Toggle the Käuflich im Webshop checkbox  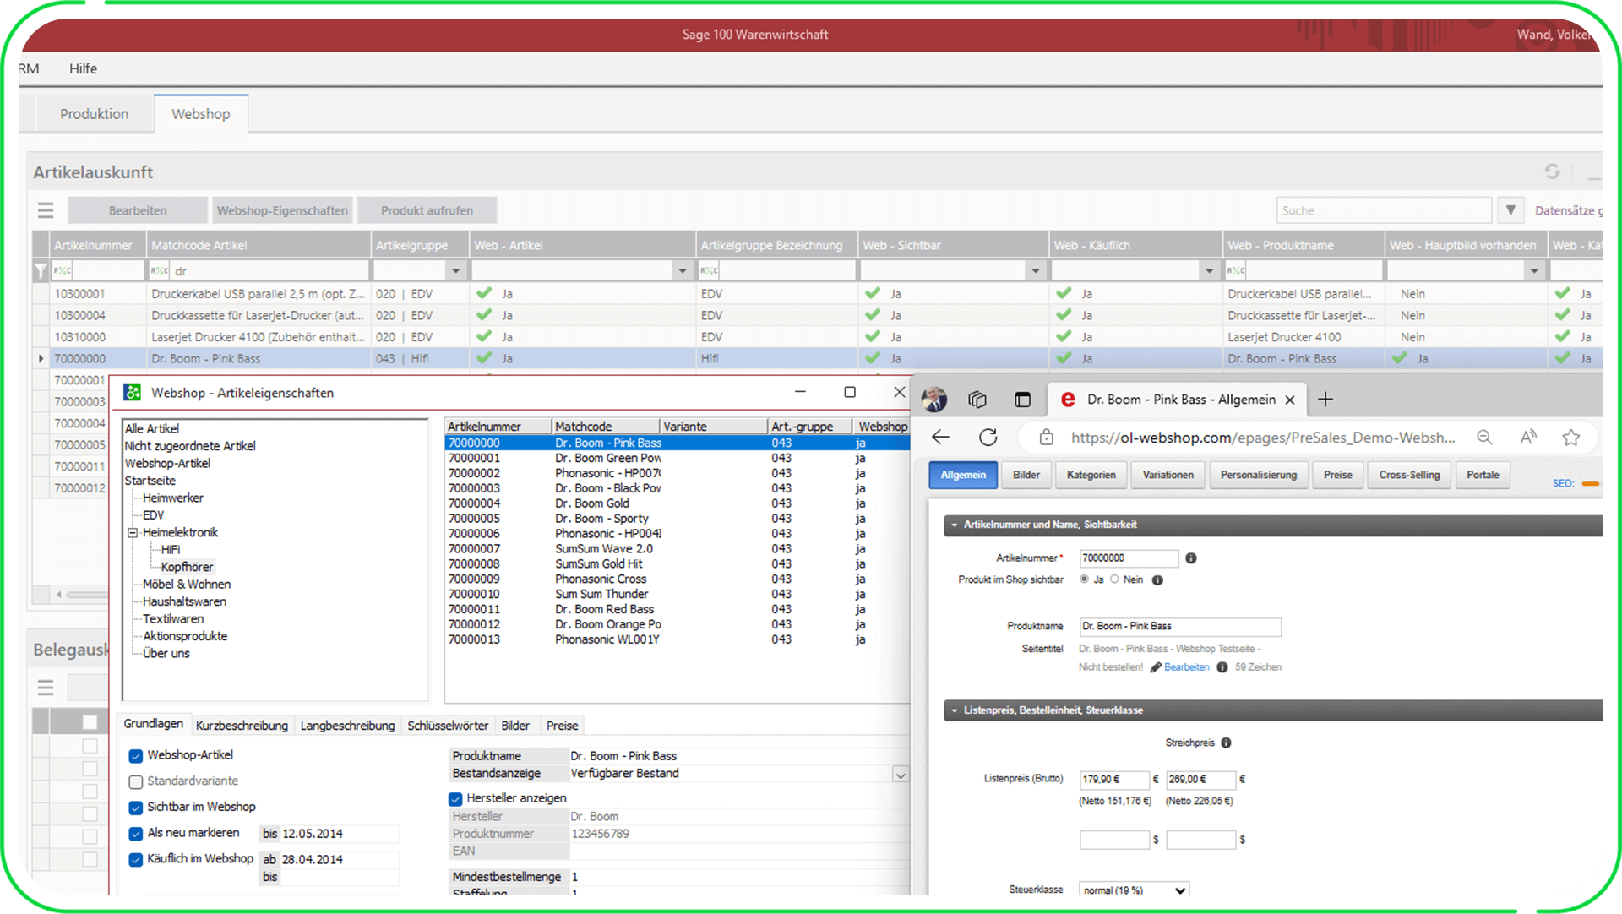(x=135, y=860)
